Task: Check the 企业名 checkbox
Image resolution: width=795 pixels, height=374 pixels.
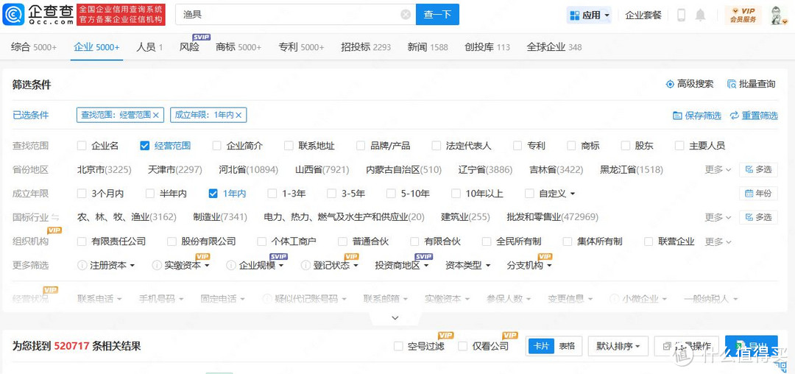Action: pyautogui.click(x=82, y=146)
